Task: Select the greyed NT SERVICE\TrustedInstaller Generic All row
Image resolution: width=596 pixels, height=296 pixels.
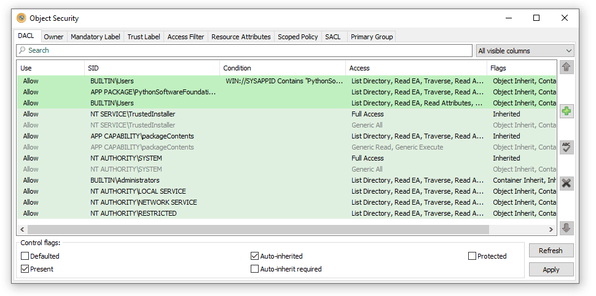Action: click(286, 124)
